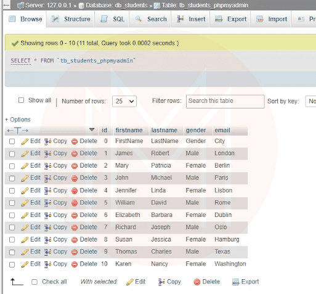Screen dimensions: 316x294
Task: Sort by the email column header
Action: (222, 130)
